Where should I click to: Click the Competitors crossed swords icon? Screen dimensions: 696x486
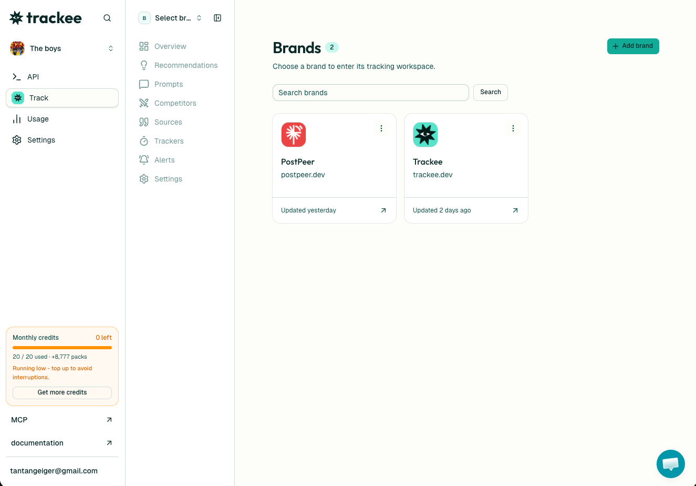tap(144, 103)
